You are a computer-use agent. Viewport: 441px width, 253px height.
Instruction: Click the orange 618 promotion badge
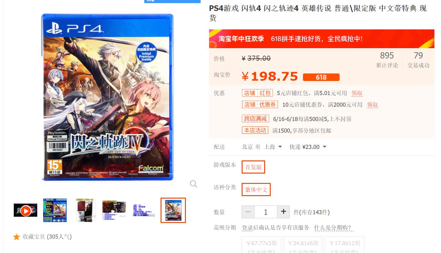tap(321, 77)
